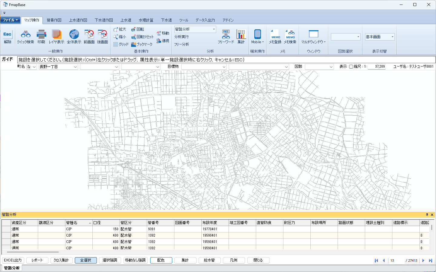Open the 長野一丁目 town name dropdown
This screenshot has height=272, width=436.
75,67
